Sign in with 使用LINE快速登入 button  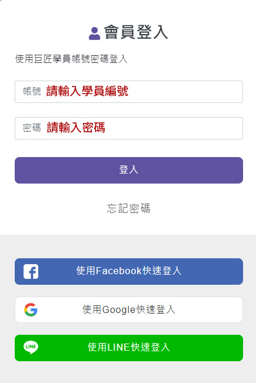pos(129,348)
